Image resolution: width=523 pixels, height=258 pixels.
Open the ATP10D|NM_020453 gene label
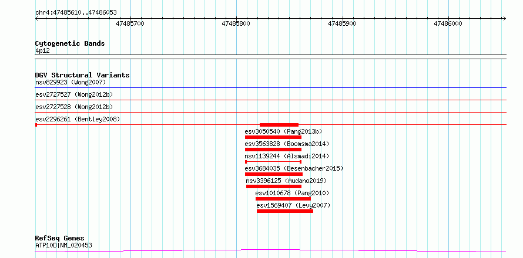63,245
